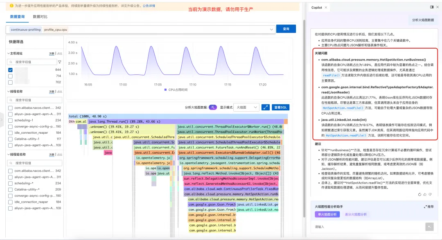Click the 线程名称 search field
The width and height of the screenshot is (442, 240).
click(x=34, y=100)
